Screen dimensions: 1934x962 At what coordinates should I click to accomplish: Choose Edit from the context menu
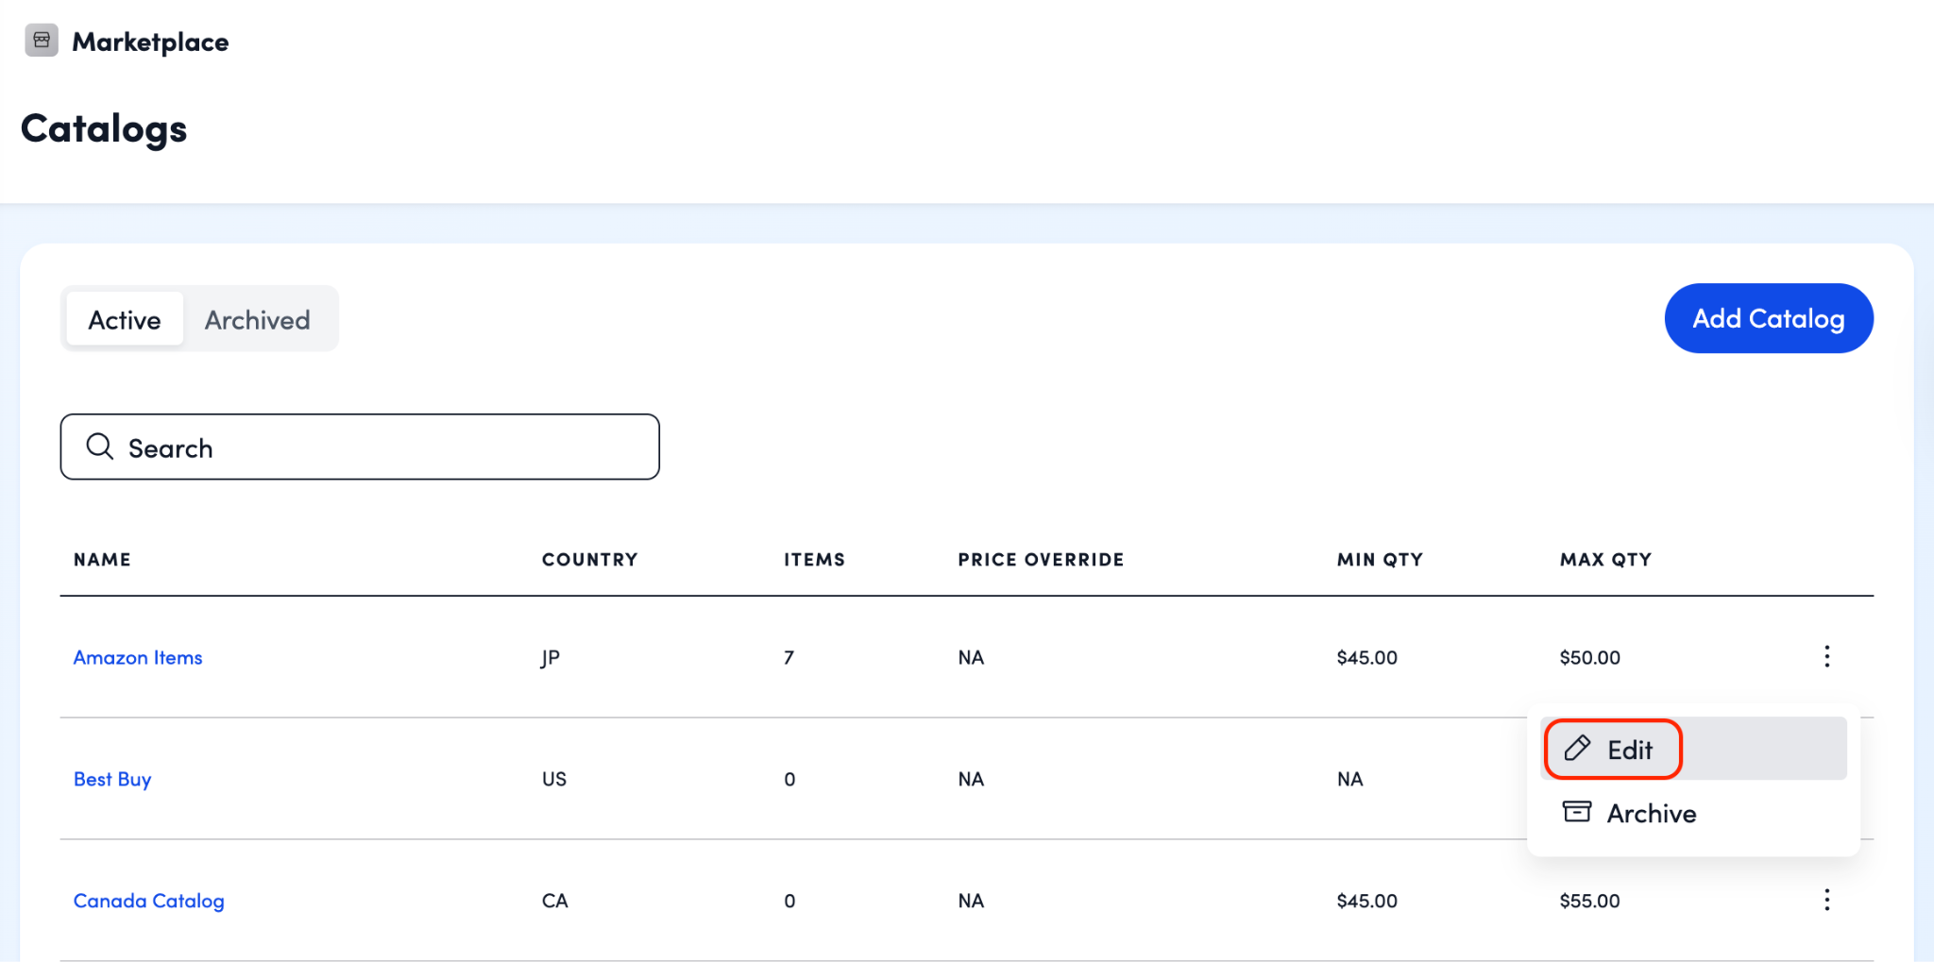coord(1629,750)
